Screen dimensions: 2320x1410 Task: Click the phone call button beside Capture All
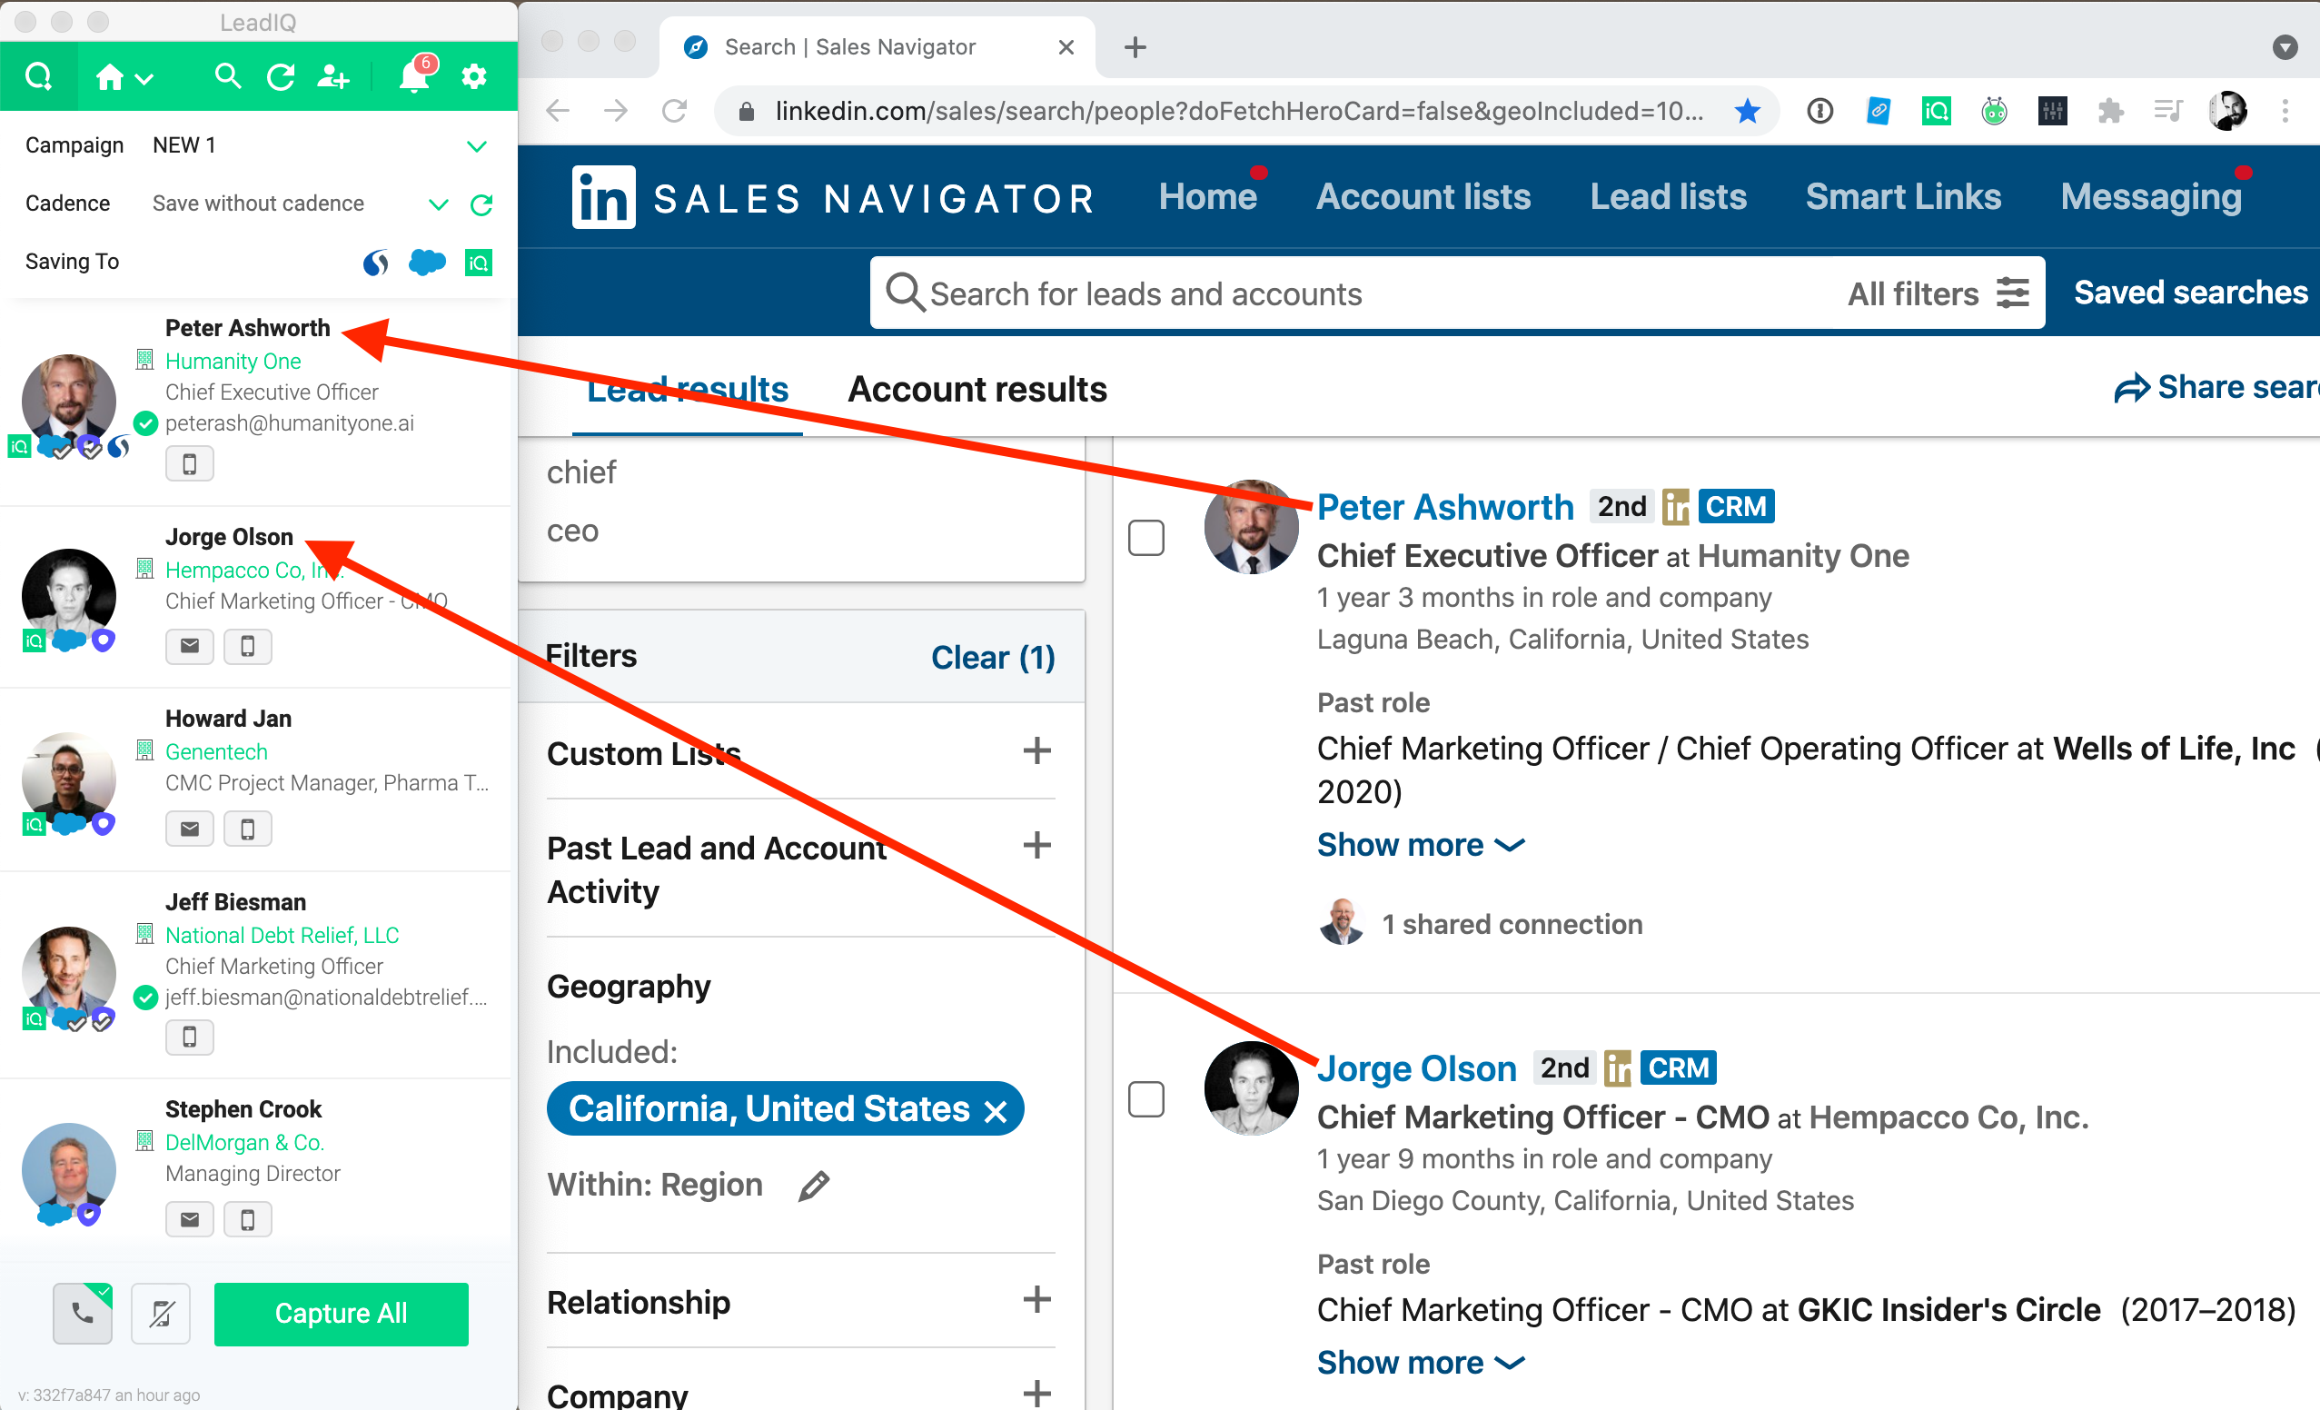[x=83, y=1313]
